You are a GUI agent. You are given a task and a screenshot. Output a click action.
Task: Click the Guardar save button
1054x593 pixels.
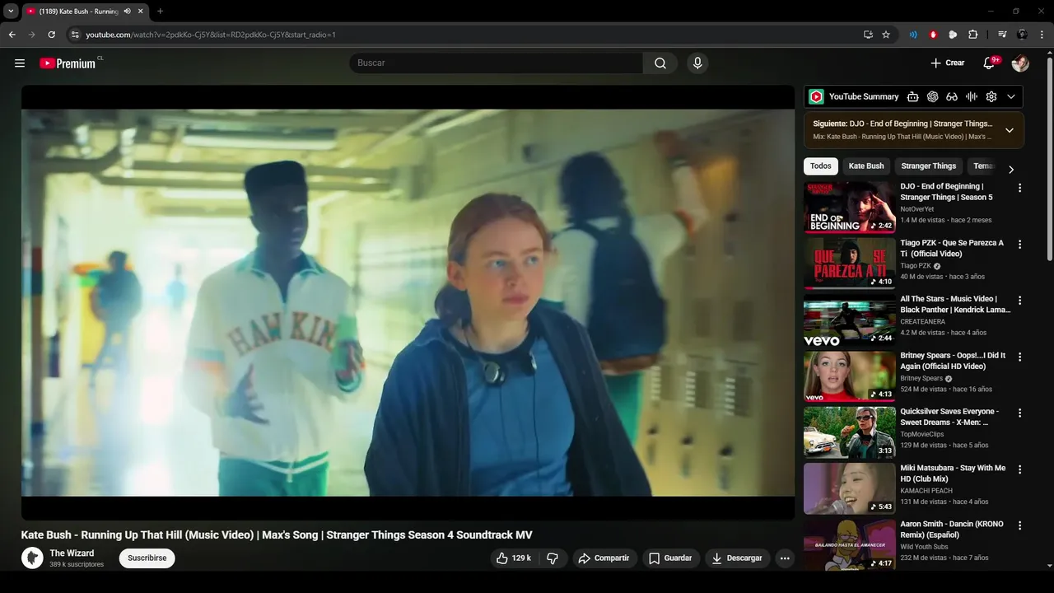click(671, 558)
